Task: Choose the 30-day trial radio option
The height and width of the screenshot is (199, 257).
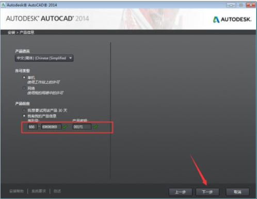Action: [24, 110]
